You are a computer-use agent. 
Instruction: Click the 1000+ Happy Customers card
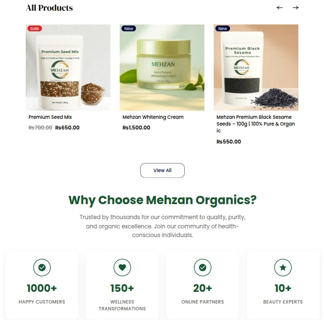(x=42, y=285)
